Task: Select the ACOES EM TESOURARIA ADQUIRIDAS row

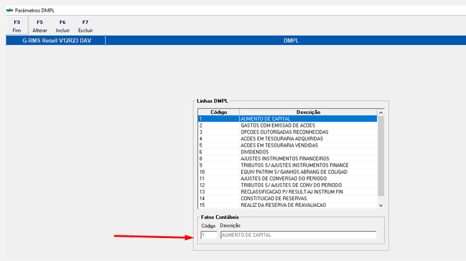Action: click(x=286, y=139)
